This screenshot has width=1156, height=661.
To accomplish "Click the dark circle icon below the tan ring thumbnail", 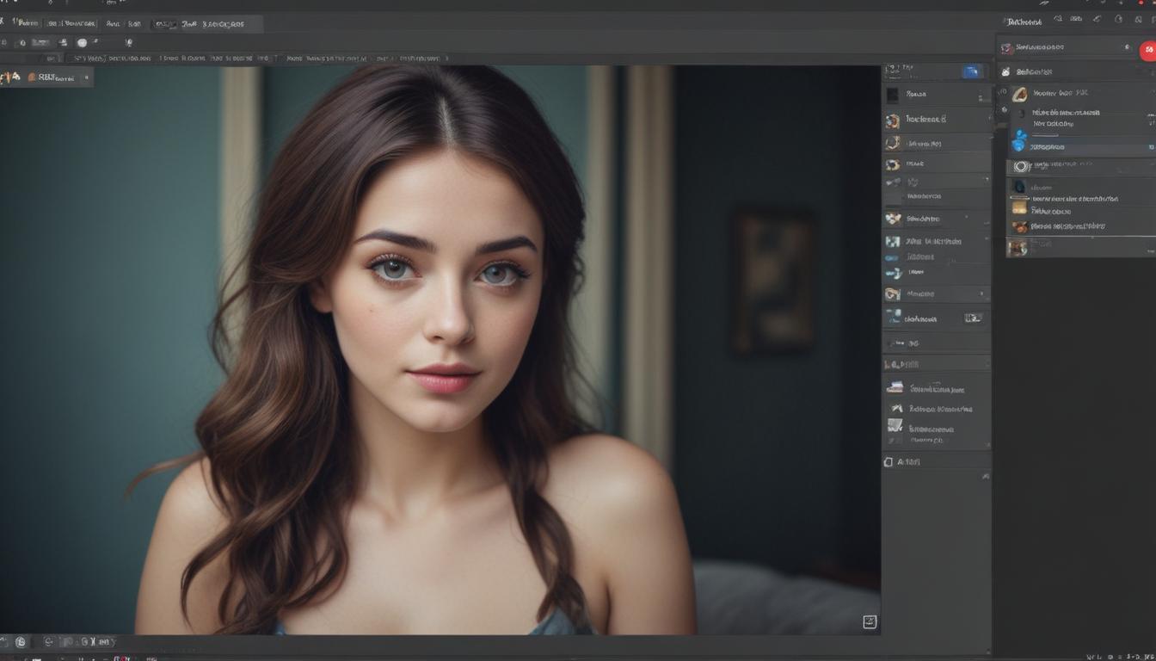I will (1021, 114).
